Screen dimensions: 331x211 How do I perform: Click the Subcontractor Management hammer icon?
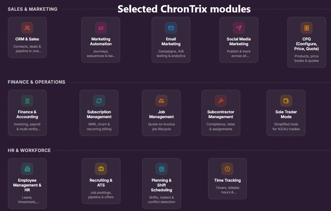tap(221, 100)
